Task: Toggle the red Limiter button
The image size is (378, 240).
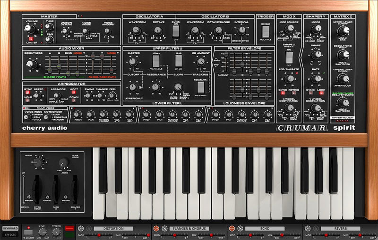Action: pyautogui.click(x=31, y=39)
